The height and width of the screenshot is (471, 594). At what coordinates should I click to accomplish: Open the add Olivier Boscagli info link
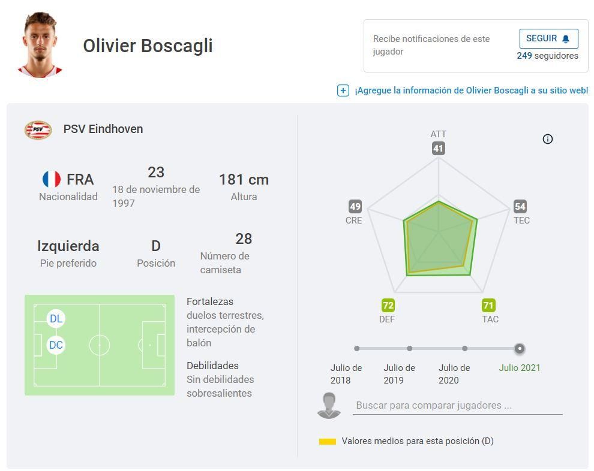click(x=471, y=90)
